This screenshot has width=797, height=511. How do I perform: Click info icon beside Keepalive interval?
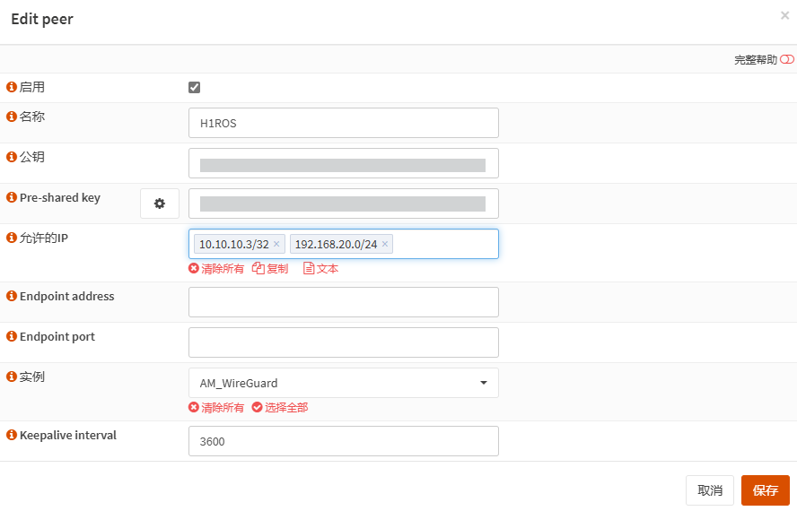[x=12, y=436]
